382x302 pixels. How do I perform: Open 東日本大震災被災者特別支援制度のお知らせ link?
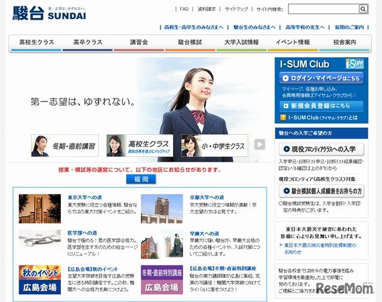(x=320, y=248)
